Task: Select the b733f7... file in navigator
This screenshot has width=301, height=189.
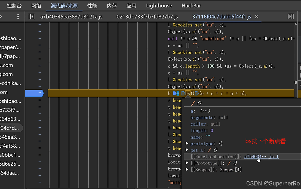Action: coord(10,110)
